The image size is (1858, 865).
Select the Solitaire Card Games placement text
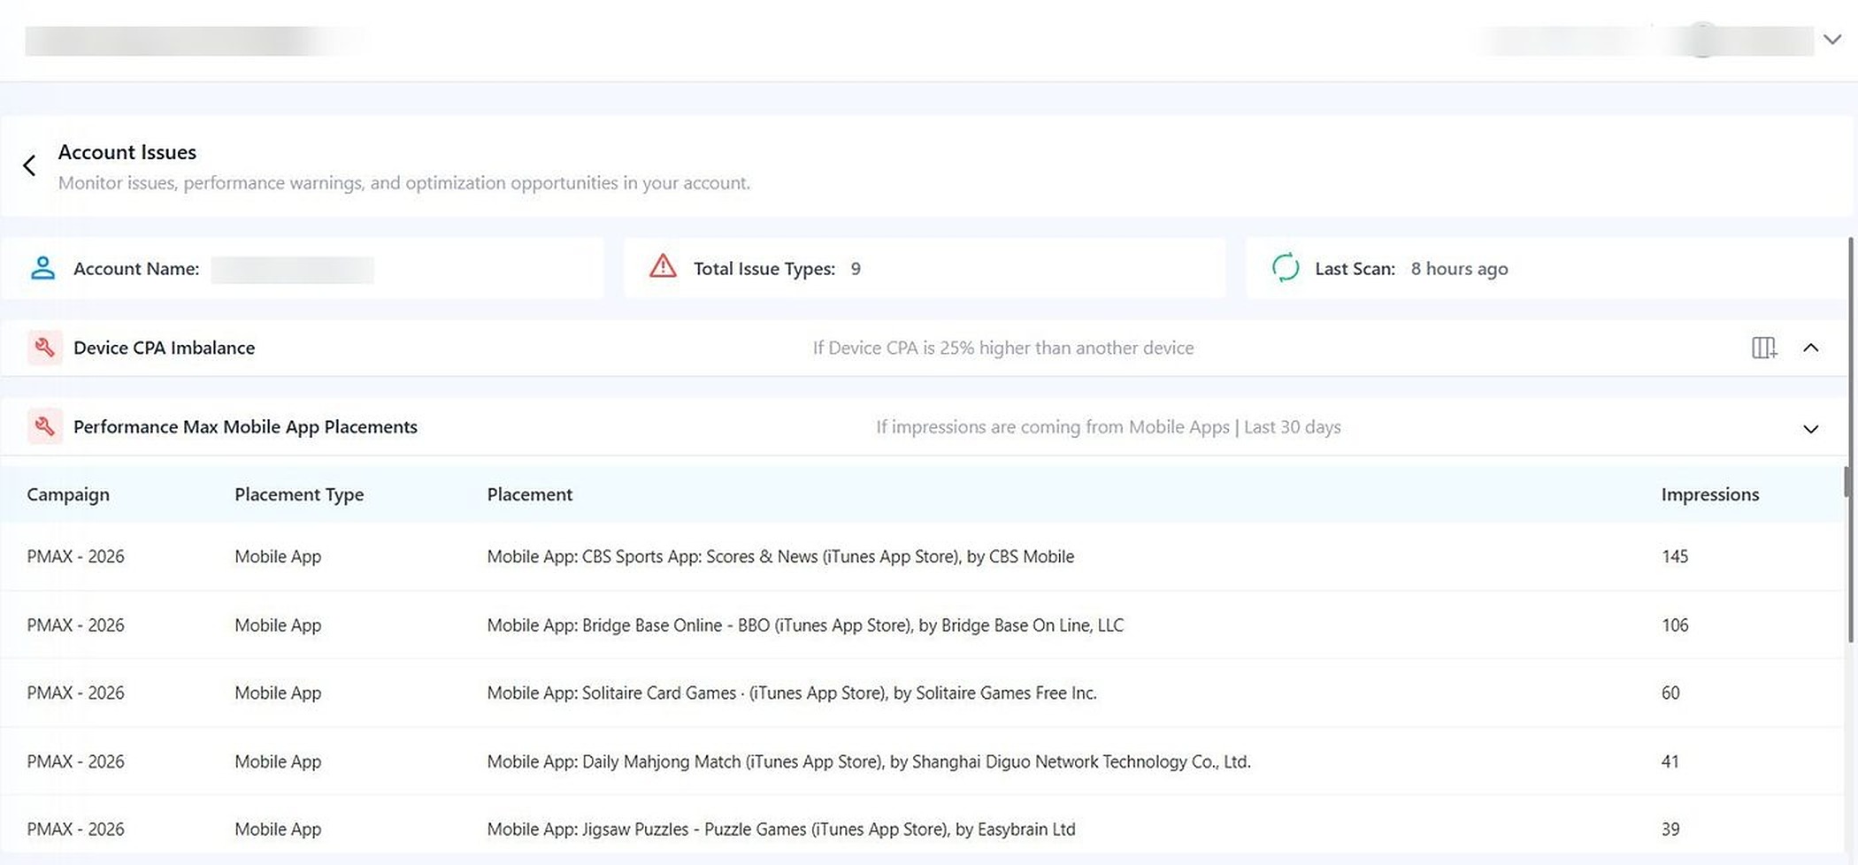pyautogui.click(x=792, y=693)
